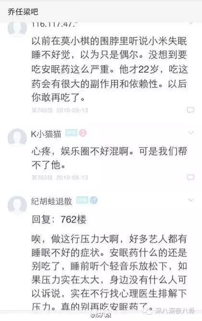Expand the chevron on the top IP user post
This screenshot has height=321, width=202.
coord(191,23)
